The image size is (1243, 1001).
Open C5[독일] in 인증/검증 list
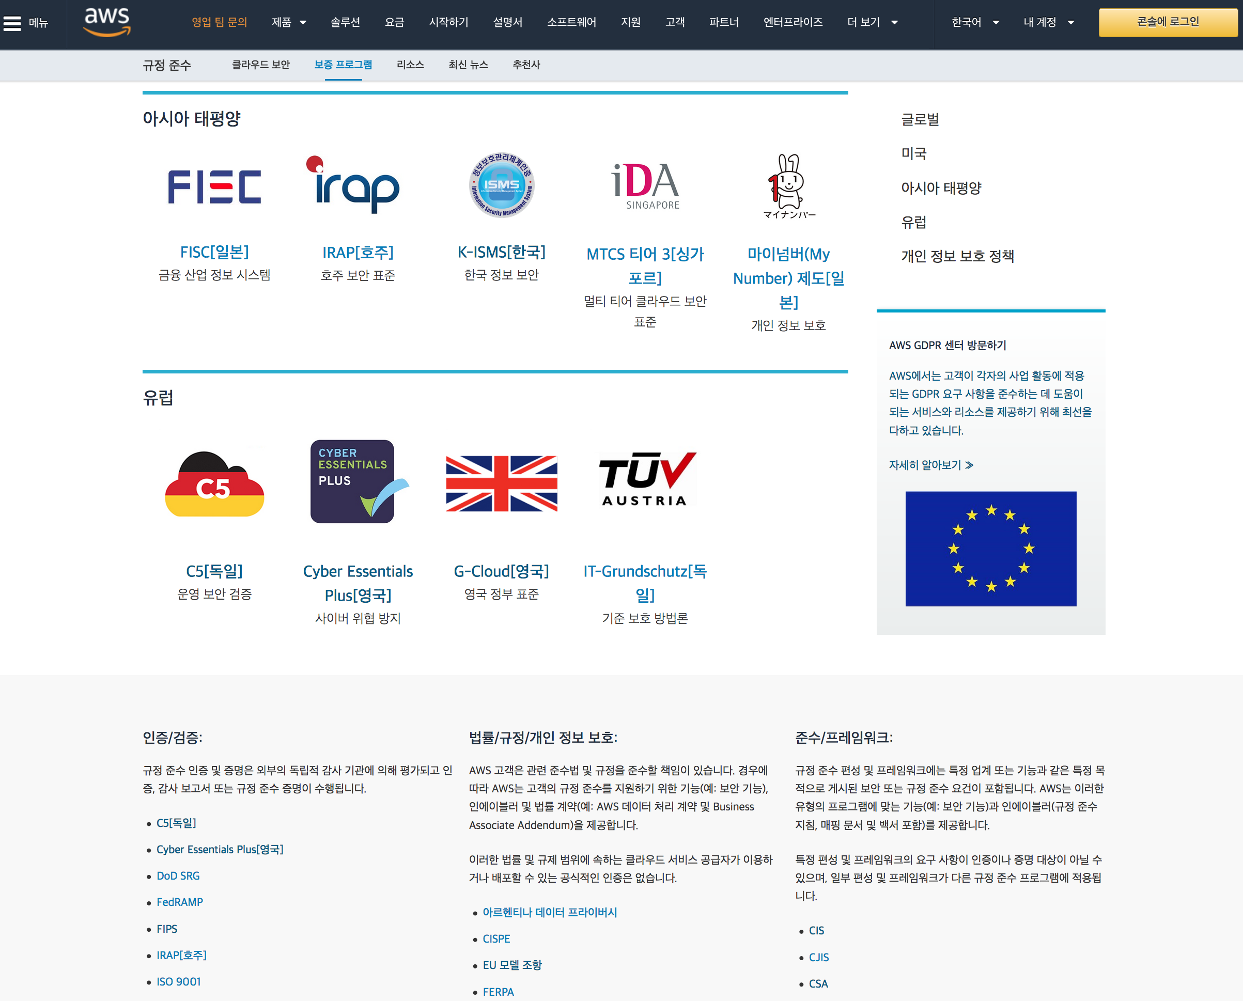pos(177,823)
